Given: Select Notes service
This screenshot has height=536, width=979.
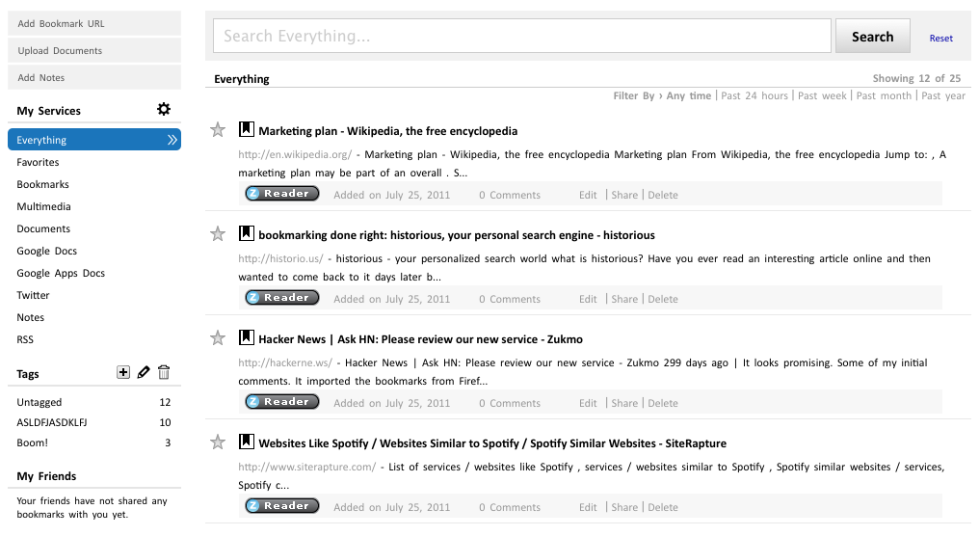Looking at the screenshot, I should [x=31, y=317].
